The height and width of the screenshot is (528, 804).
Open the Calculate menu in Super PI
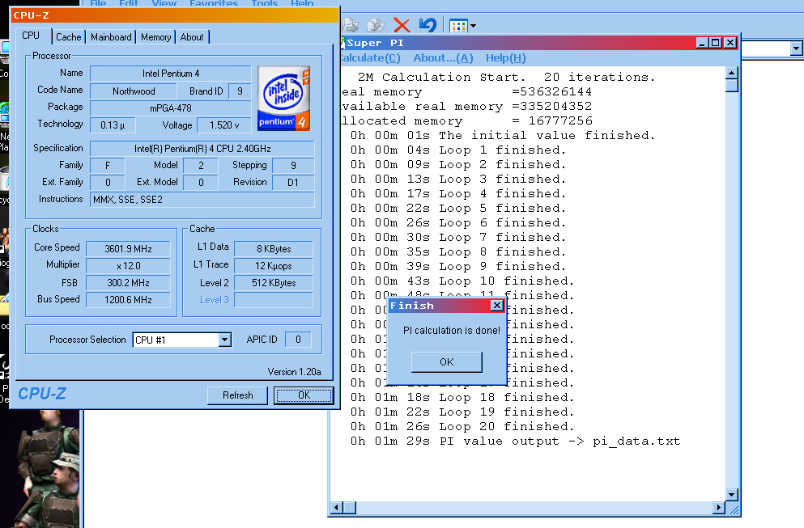click(x=369, y=58)
